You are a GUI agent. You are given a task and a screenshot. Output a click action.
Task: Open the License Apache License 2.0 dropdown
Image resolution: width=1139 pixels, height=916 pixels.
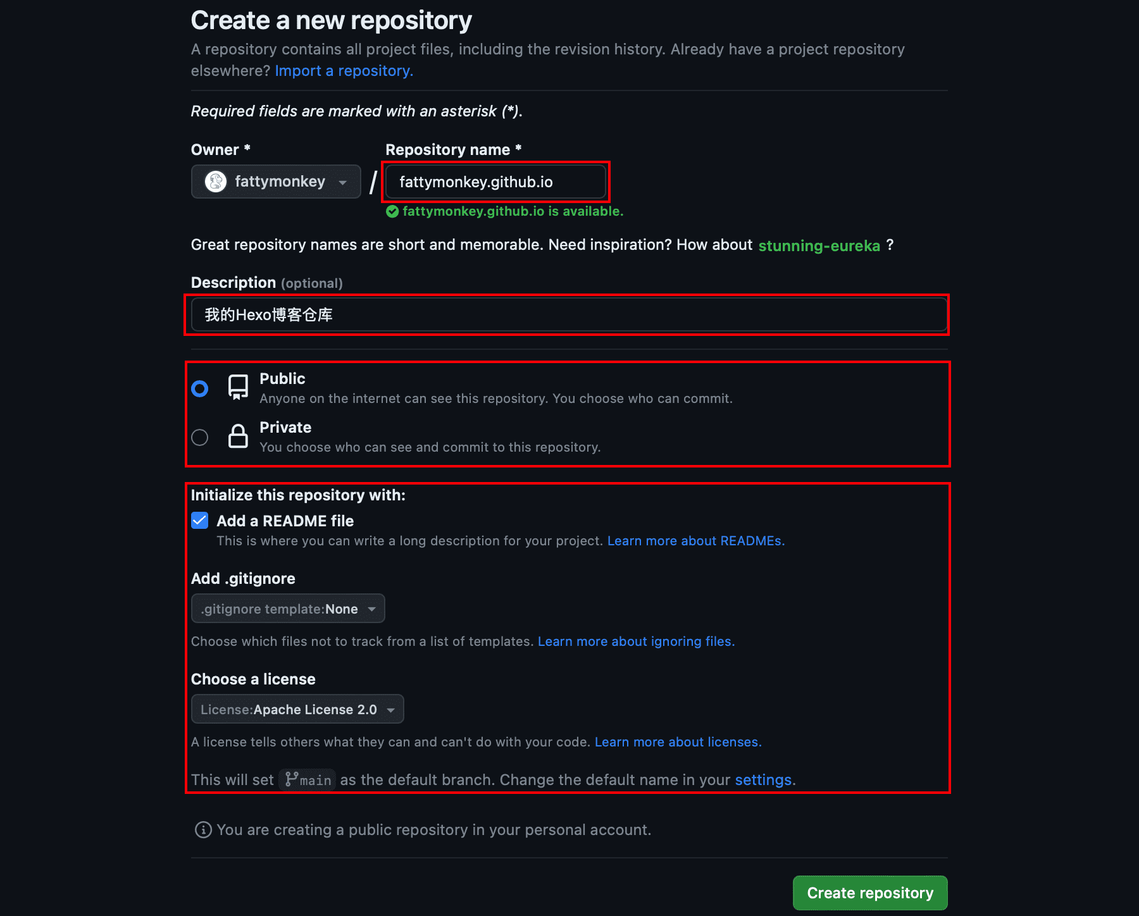click(297, 709)
